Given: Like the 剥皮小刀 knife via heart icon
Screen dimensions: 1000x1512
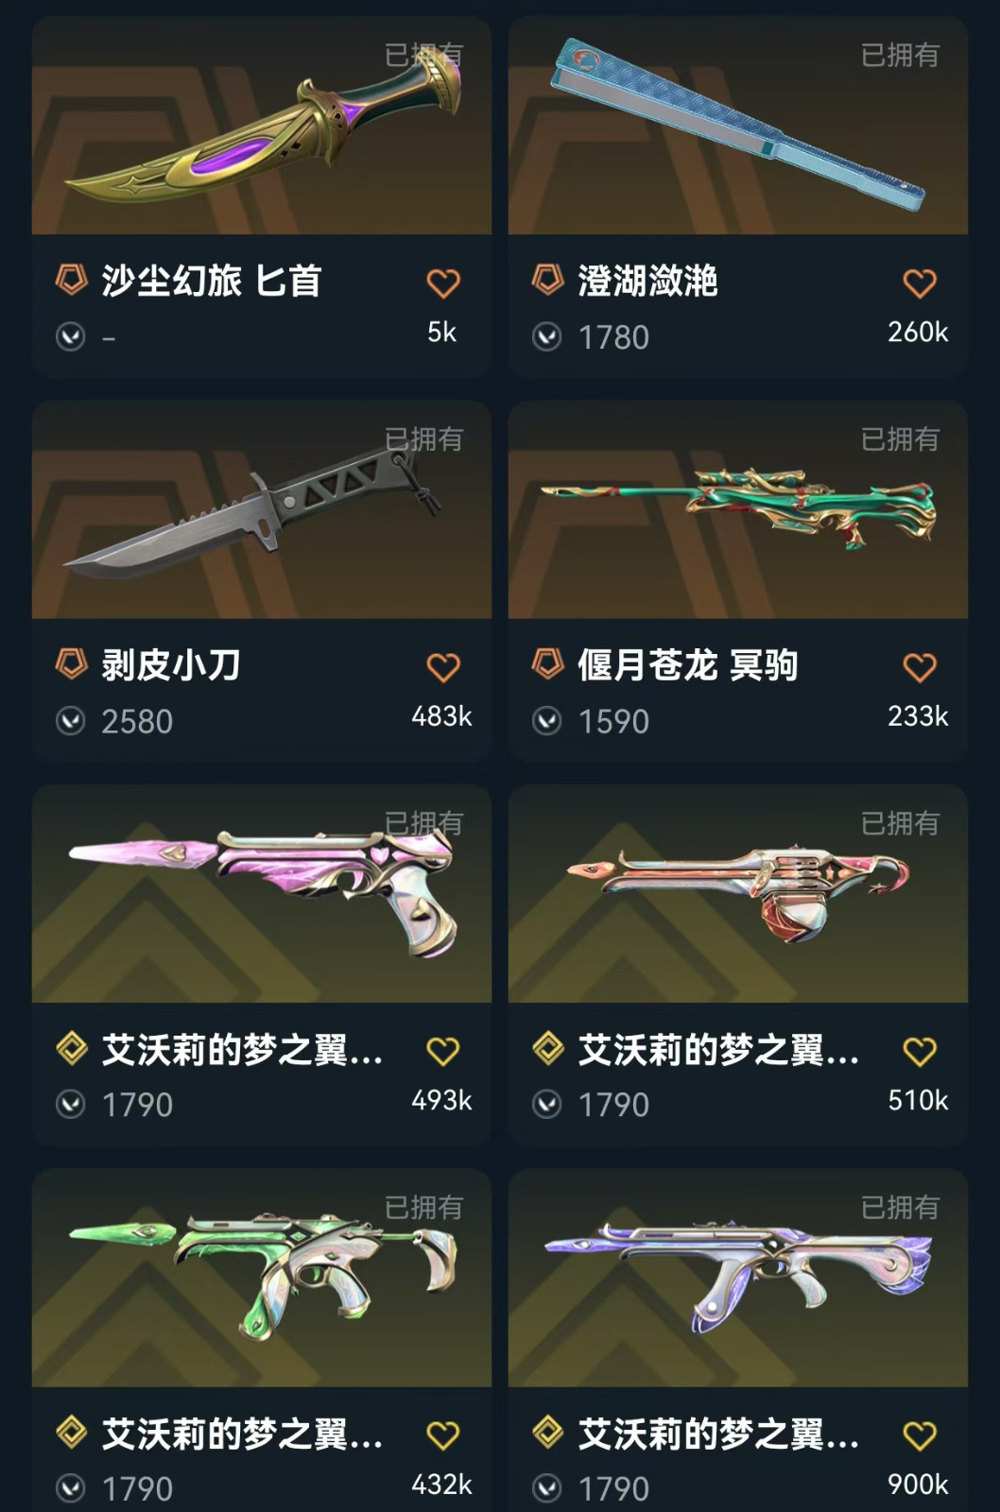Looking at the screenshot, I should click(442, 667).
